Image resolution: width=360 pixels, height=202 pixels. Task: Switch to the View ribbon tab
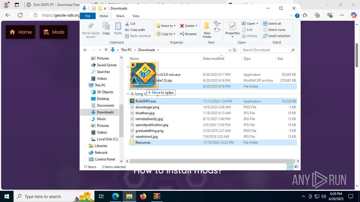(136, 16)
